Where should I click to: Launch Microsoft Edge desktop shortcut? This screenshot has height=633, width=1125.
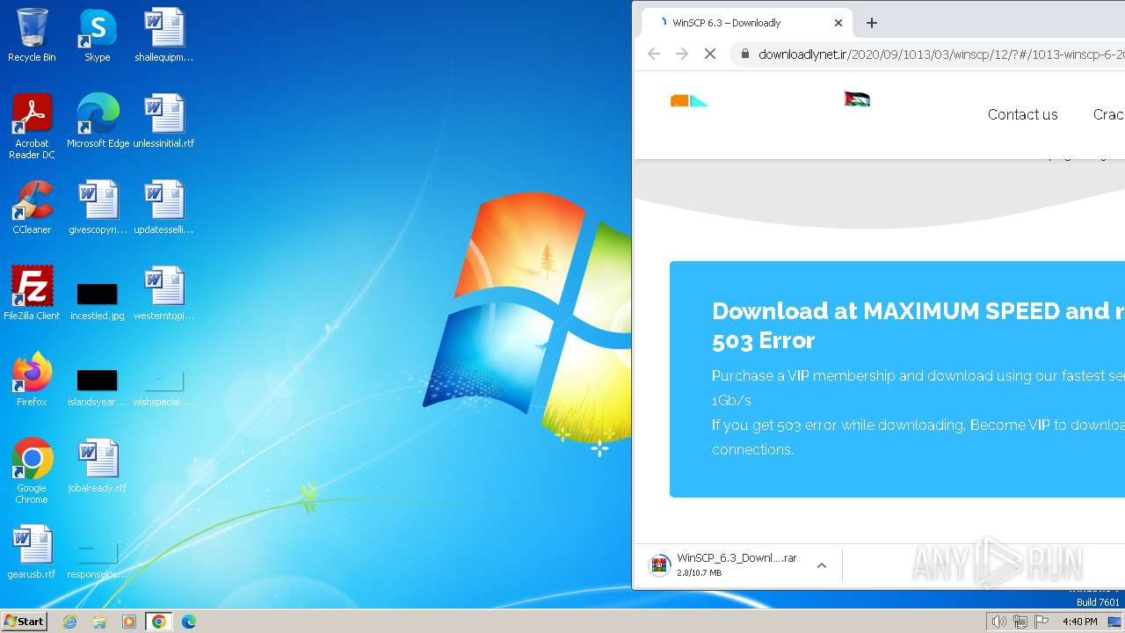click(x=98, y=121)
